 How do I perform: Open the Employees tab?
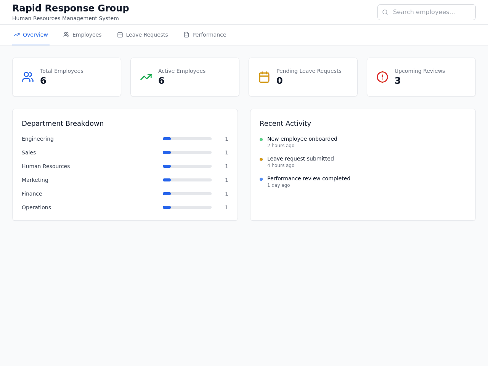coord(82,35)
